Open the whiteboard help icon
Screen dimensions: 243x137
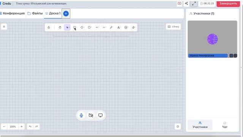[178, 127]
